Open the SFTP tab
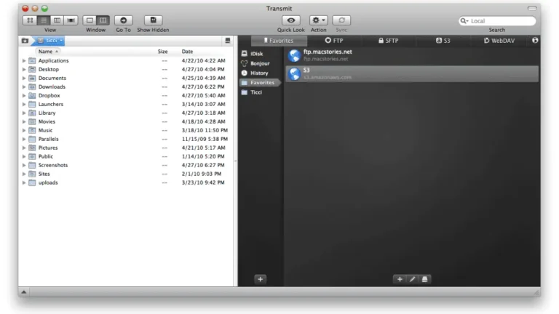 (x=388, y=41)
